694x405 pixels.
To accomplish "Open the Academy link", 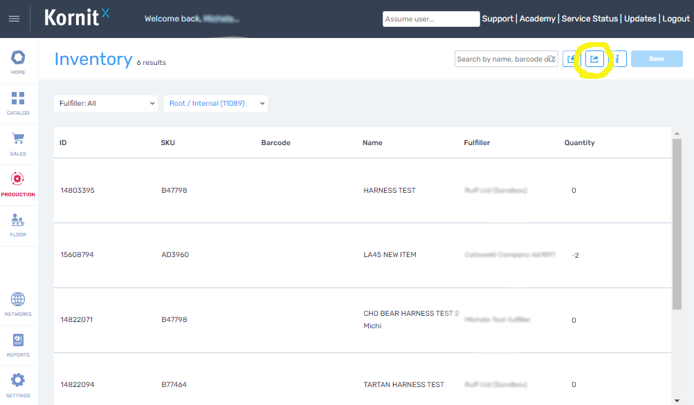I will click(538, 19).
